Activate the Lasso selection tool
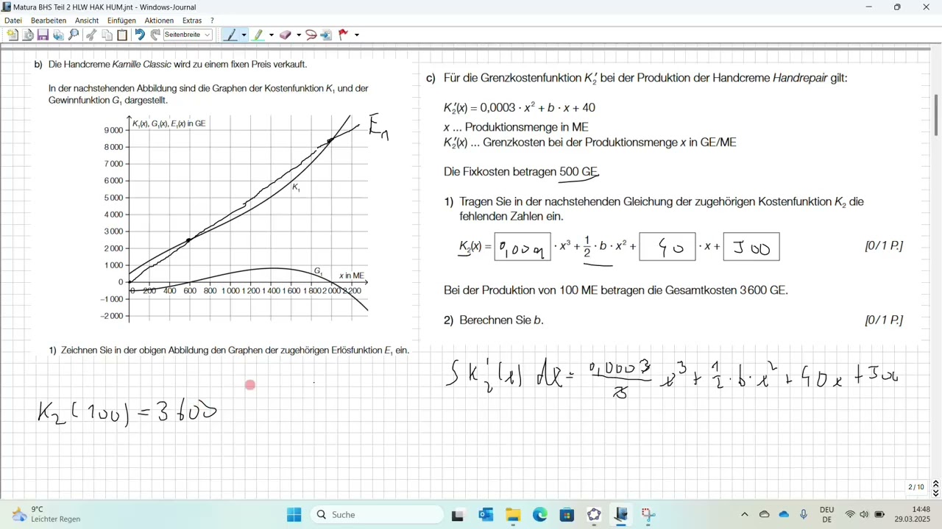This screenshot has width=942, height=529. [x=311, y=35]
